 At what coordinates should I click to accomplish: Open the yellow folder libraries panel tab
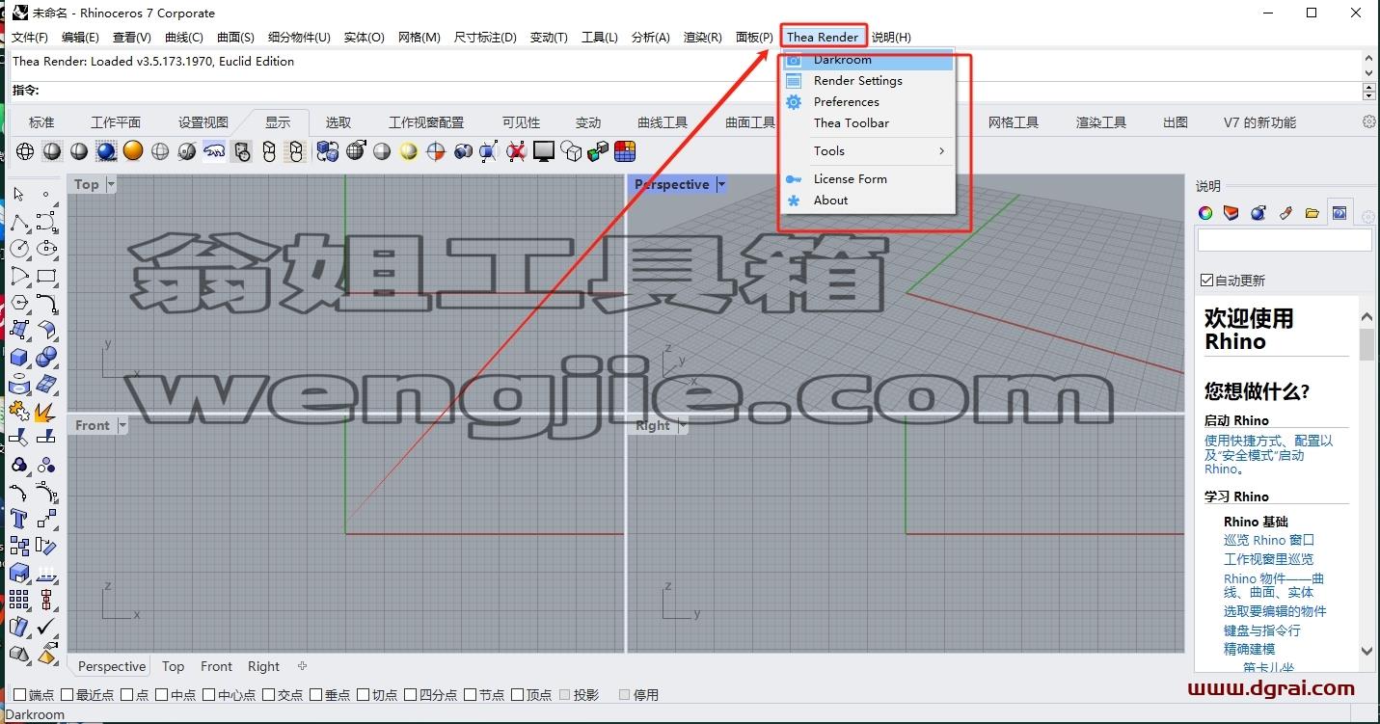click(1312, 213)
